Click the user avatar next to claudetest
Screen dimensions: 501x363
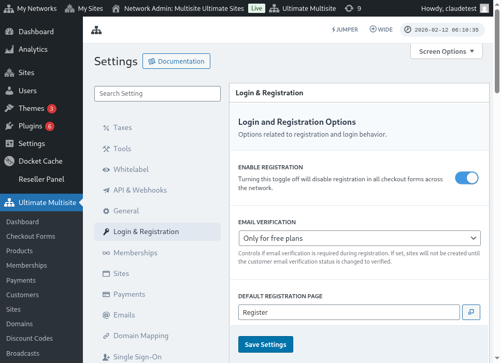(x=484, y=9)
